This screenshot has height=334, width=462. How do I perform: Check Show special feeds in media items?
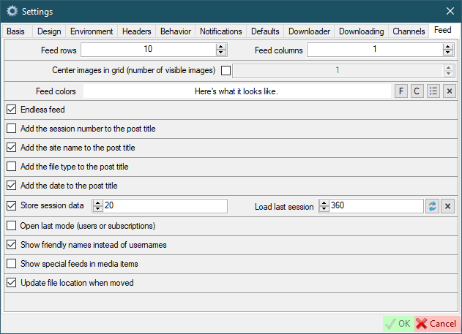[x=11, y=263]
